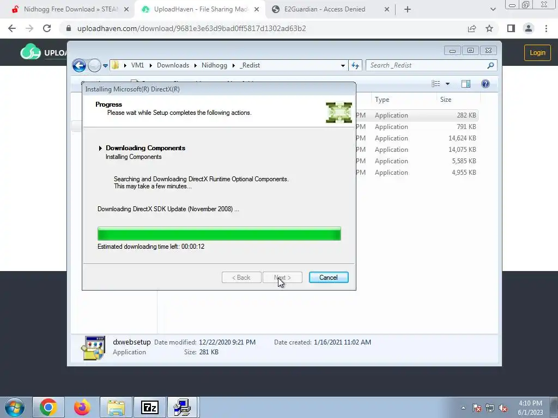Click Explorer forward arrow button
Viewport: 558px width, 418px height.
click(94, 65)
